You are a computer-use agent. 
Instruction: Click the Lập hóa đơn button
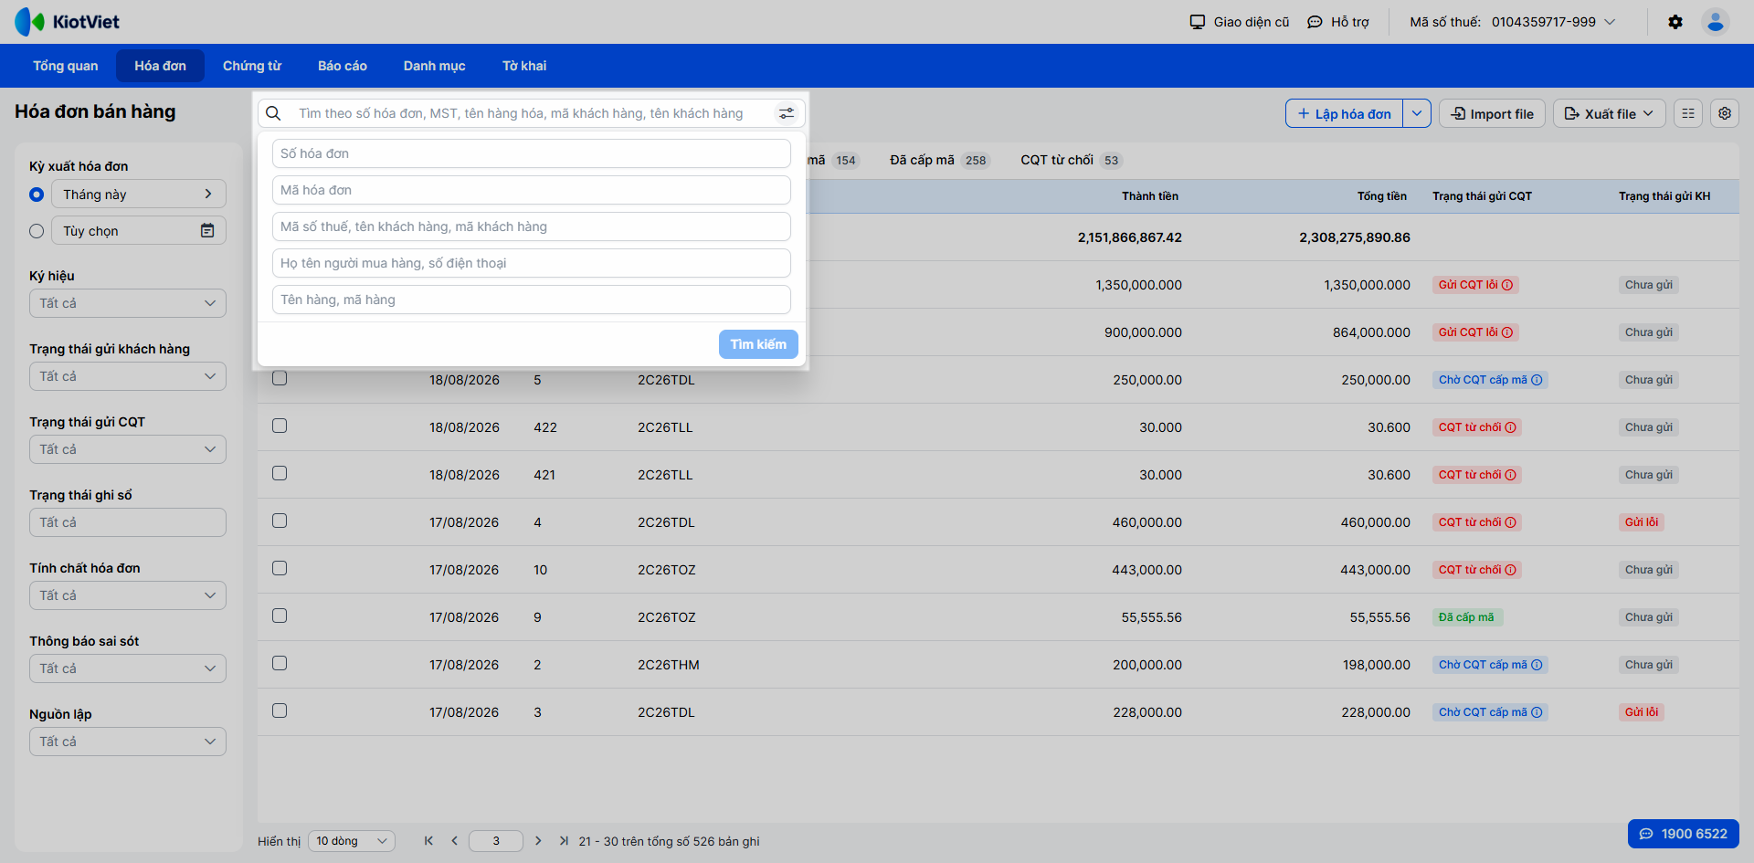[x=1344, y=113]
